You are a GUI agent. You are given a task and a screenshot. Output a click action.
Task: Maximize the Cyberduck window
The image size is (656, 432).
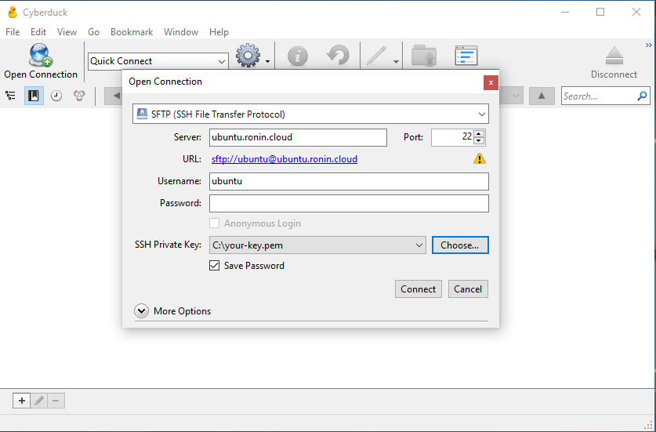pyautogui.click(x=600, y=12)
